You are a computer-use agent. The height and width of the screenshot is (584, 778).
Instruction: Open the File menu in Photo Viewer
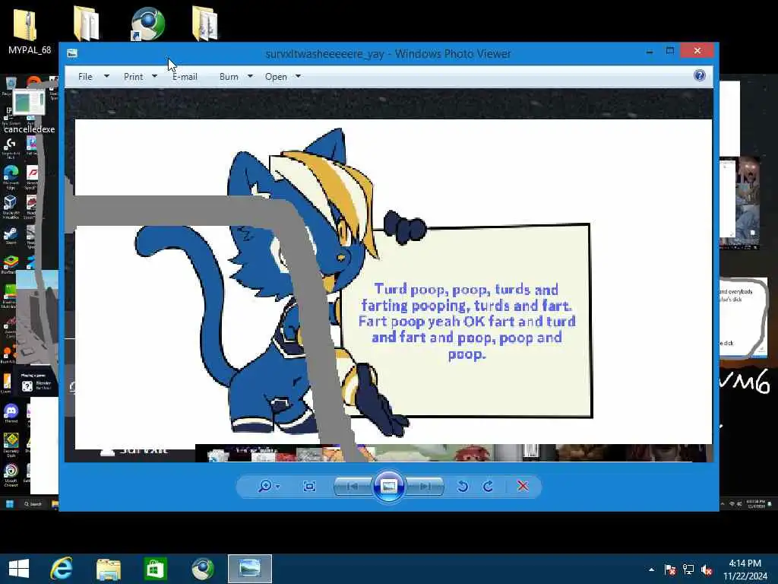[x=85, y=77]
